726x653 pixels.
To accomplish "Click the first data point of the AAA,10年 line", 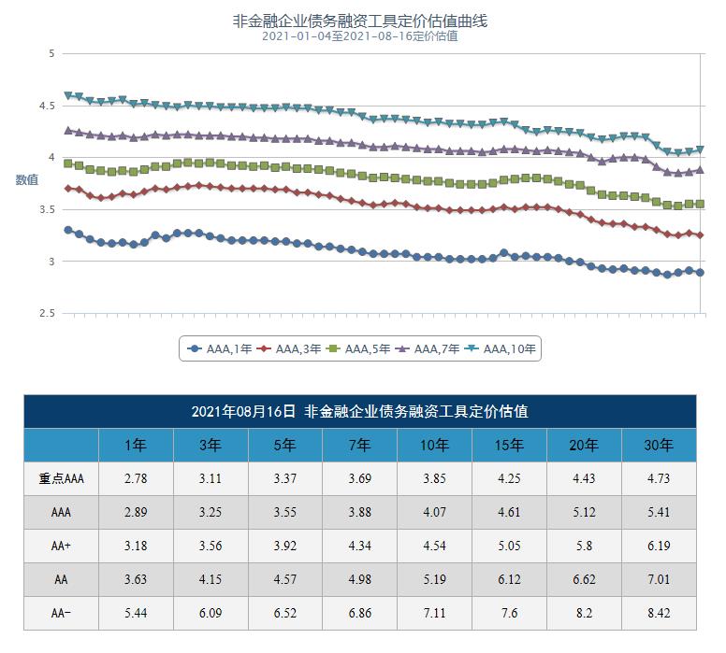I will 67,95.
